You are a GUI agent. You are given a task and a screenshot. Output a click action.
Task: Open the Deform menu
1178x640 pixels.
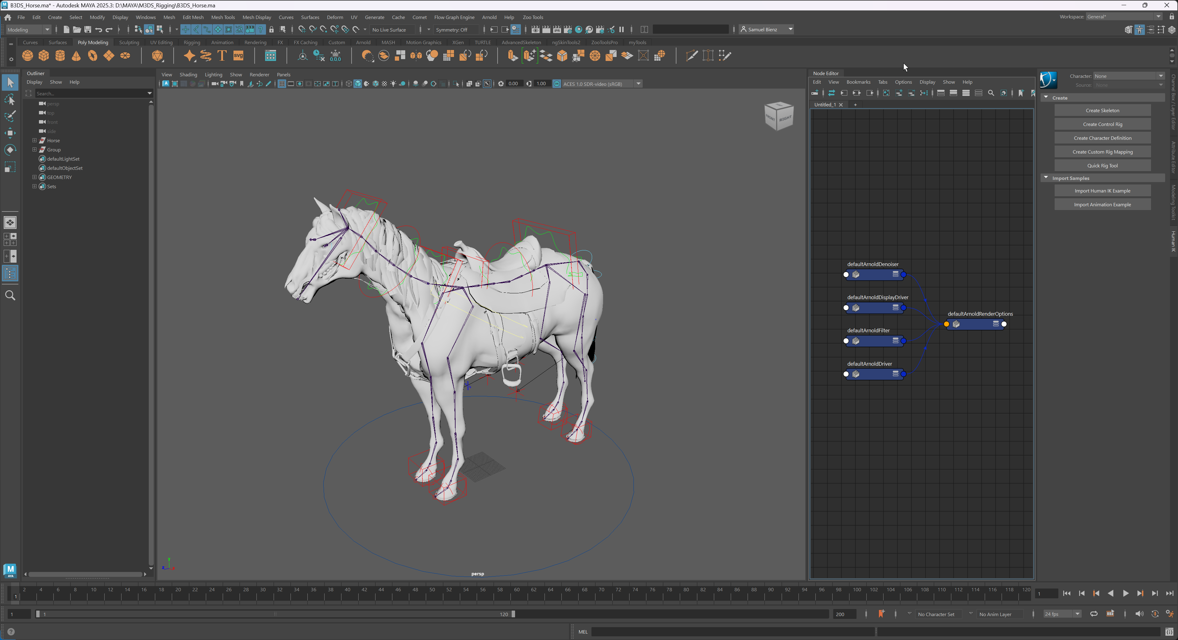click(335, 17)
